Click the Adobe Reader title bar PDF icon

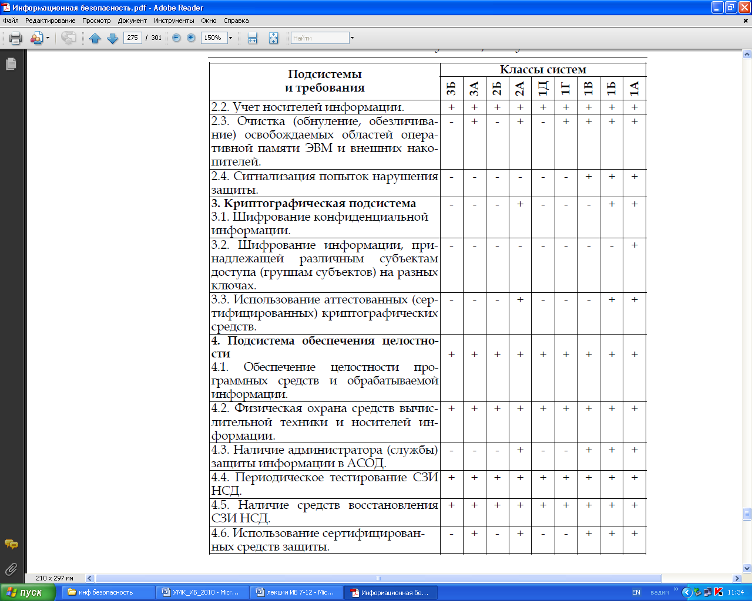click(6, 8)
